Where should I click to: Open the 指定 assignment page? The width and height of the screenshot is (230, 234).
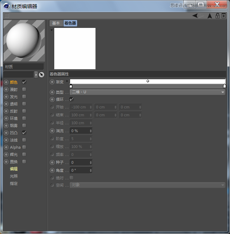(x=14, y=183)
